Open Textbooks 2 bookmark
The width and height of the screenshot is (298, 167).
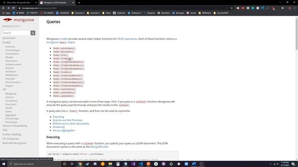tap(135, 13)
